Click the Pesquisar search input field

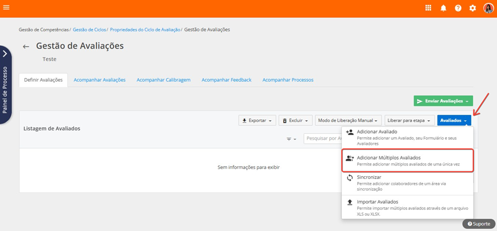[x=323, y=139]
